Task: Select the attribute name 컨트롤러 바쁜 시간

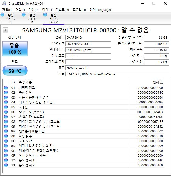Action: coord(32,131)
